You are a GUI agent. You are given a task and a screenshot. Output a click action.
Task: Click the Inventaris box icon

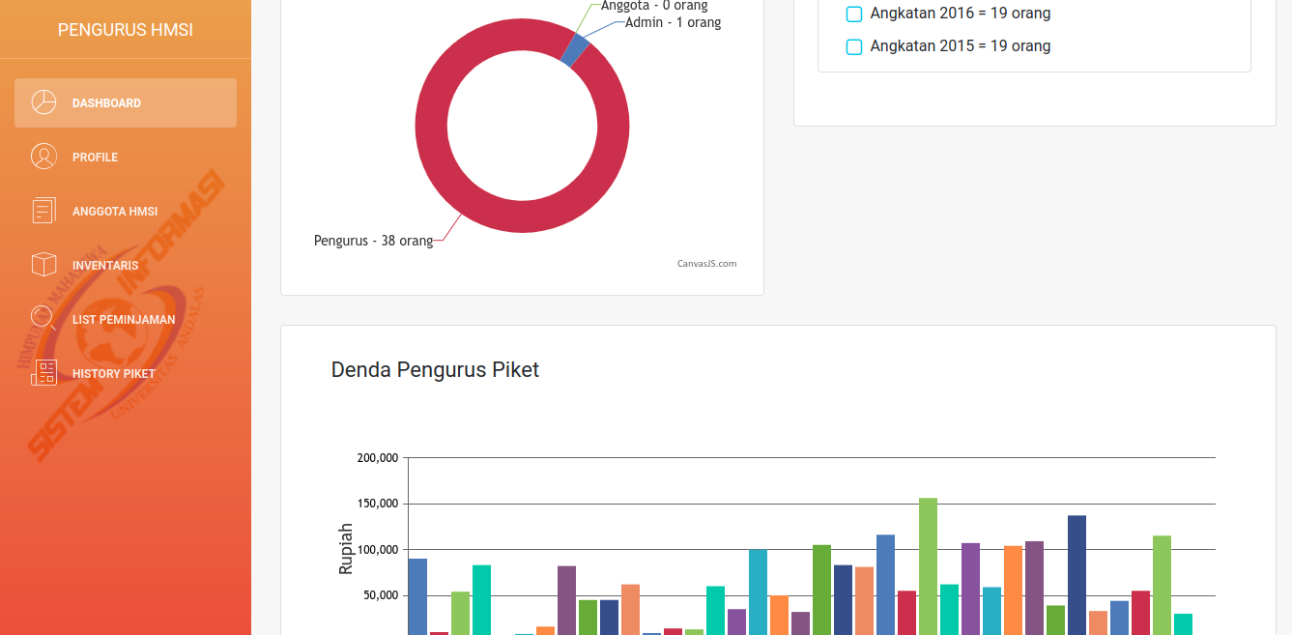43,265
